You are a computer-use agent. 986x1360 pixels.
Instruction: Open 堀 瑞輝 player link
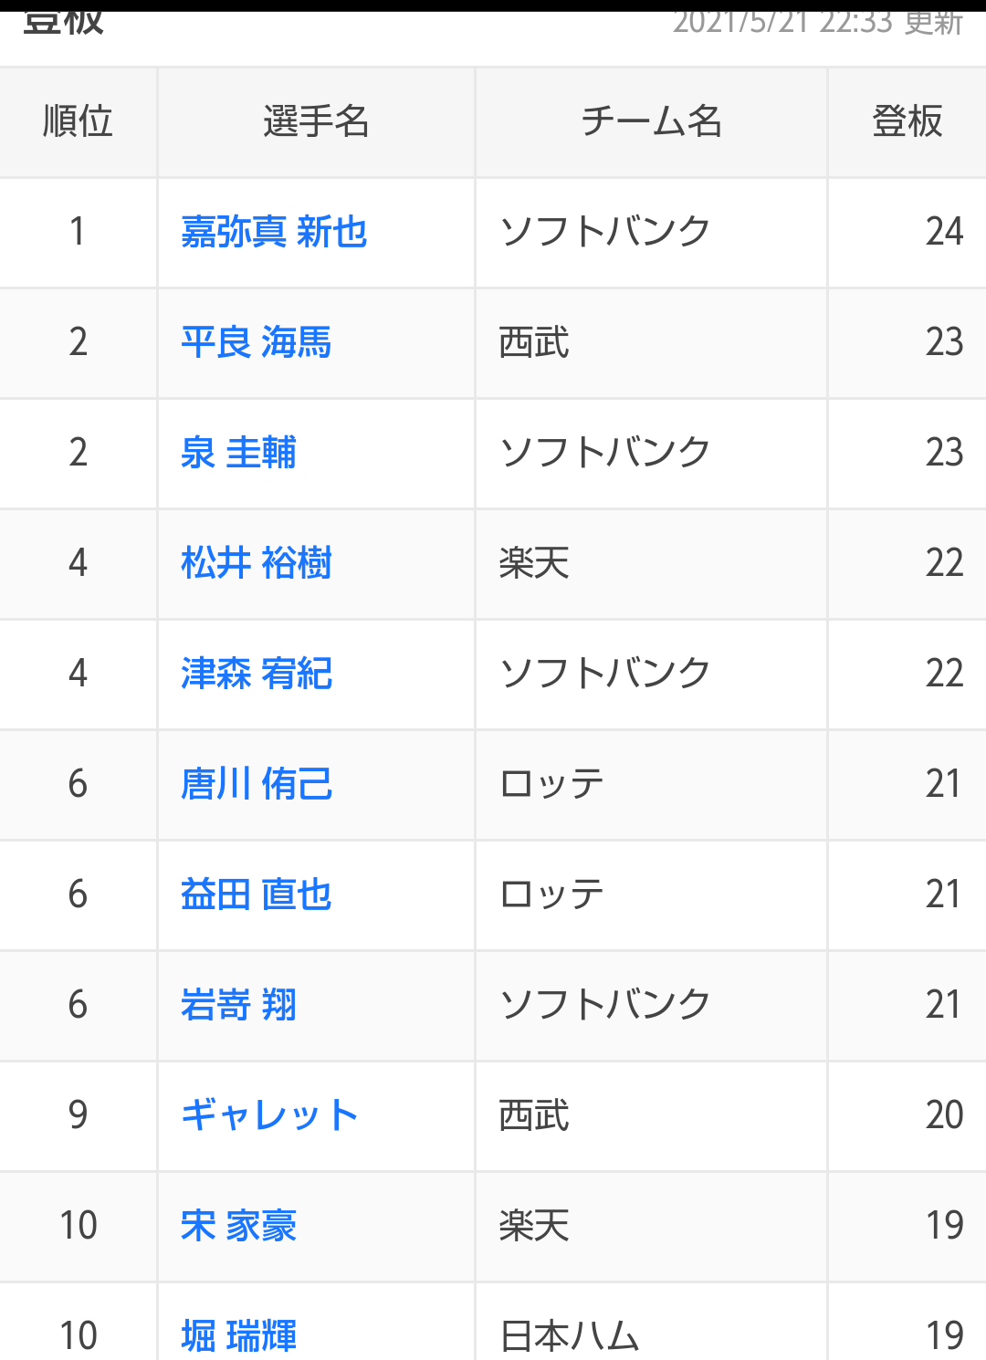pos(238,1335)
